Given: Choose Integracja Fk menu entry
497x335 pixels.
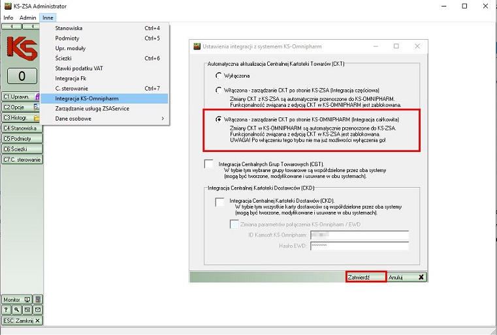Looking at the screenshot, I should [104, 78].
